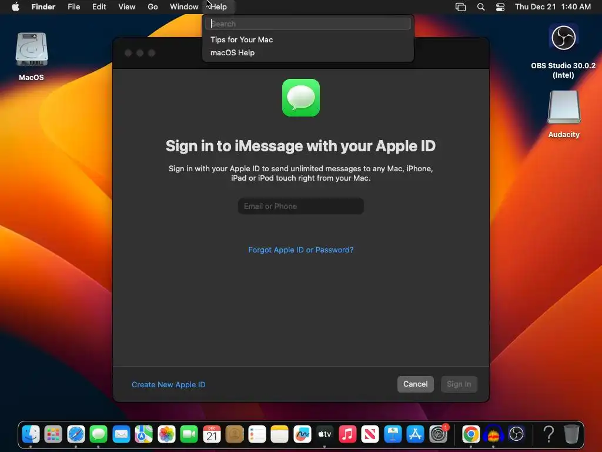The image size is (602, 452).
Task: Open Calendar showing 21 in dock
Action: pyautogui.click(x=212, y=434)
